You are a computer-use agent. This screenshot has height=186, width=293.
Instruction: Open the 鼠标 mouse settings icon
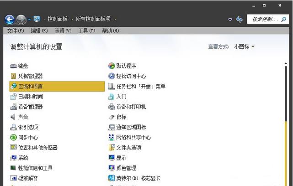click(112, 117)
